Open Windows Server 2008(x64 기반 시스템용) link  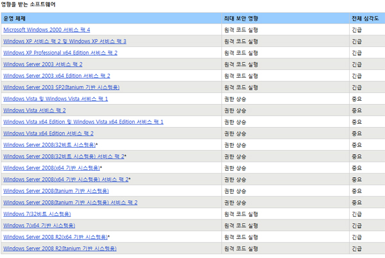tap(52, 168)
